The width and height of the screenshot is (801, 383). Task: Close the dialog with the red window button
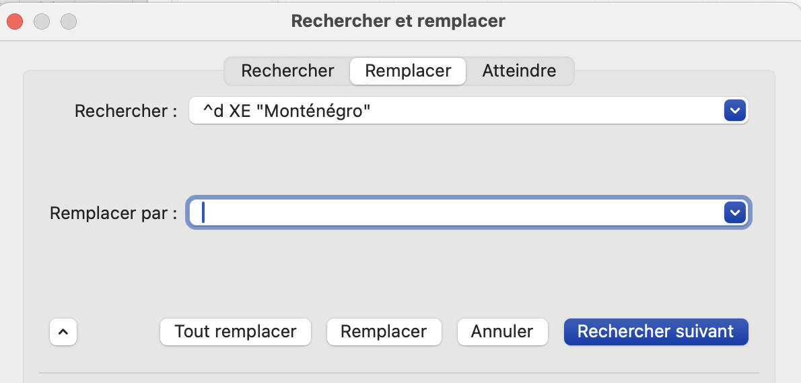[x=15, y=22]
